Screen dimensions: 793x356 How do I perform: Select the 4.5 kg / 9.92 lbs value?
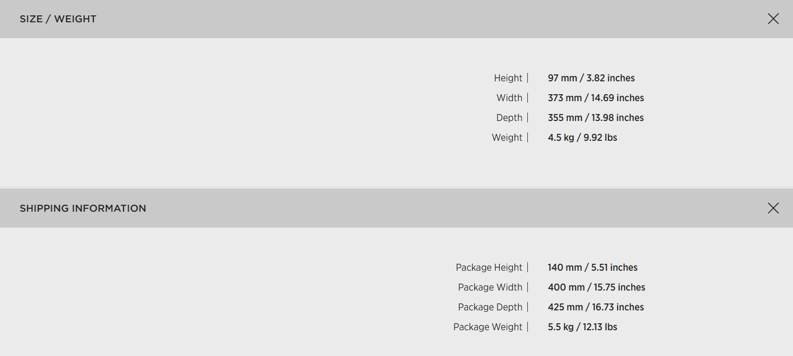tap(582, 137)
